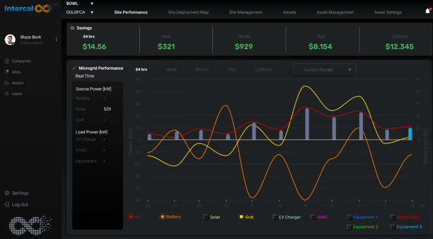Open Assets in the sidebar
The height and width of the screenshot is (239, 433).
(17, 83)
